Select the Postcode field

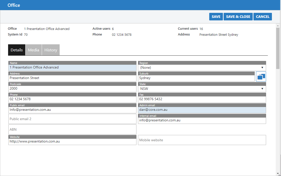pyautogui.click(x=72, y=89)
